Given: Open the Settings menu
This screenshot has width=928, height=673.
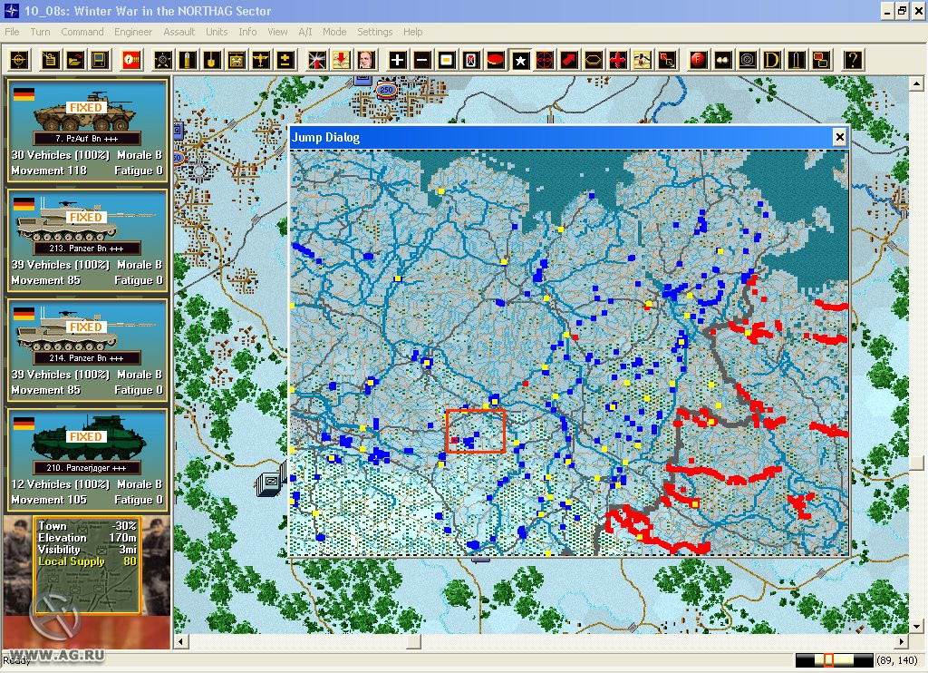Looking at the screenshot, I should 374,32.
